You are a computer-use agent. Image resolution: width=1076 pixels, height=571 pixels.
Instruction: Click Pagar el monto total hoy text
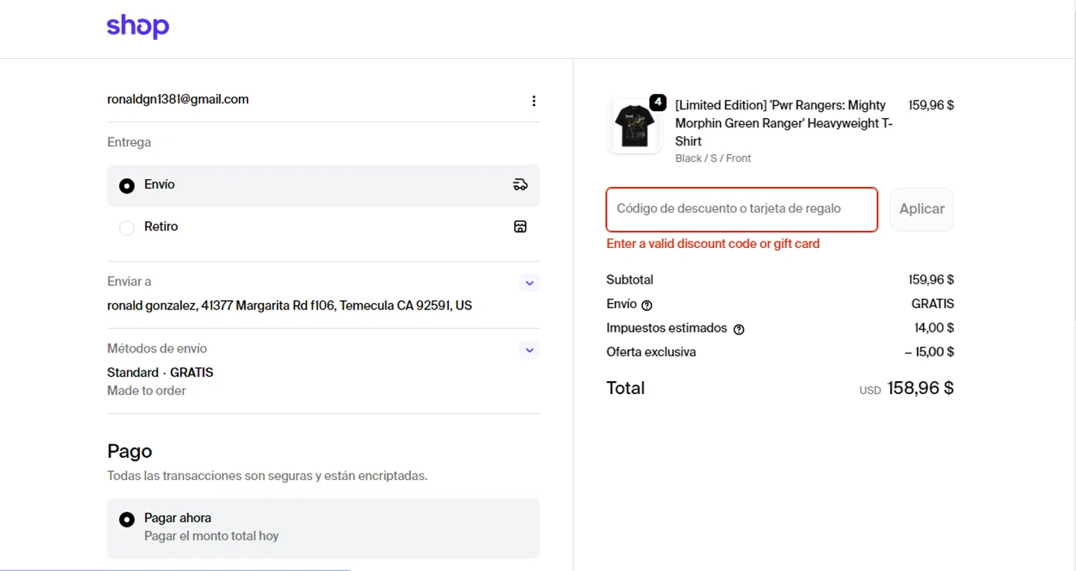point(212,537)
